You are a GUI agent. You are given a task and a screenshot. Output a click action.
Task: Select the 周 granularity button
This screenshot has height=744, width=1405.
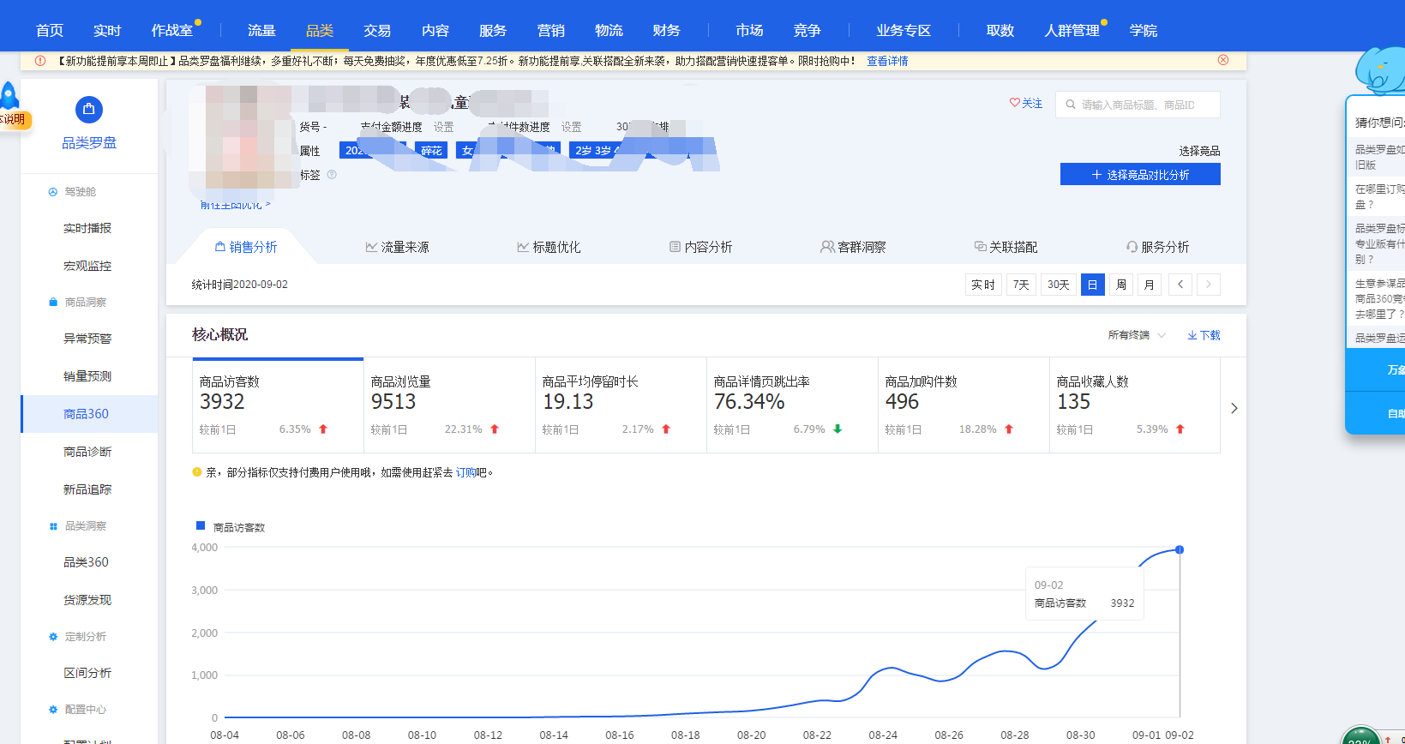pyautogui.click(x=1121, y=285)
